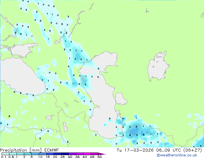204x158 pixels.
Task: Click the 30–35 mm purple legend cell
Action: [x=72, y=154]
